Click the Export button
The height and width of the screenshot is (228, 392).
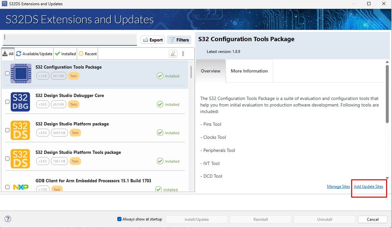(153, 40)
